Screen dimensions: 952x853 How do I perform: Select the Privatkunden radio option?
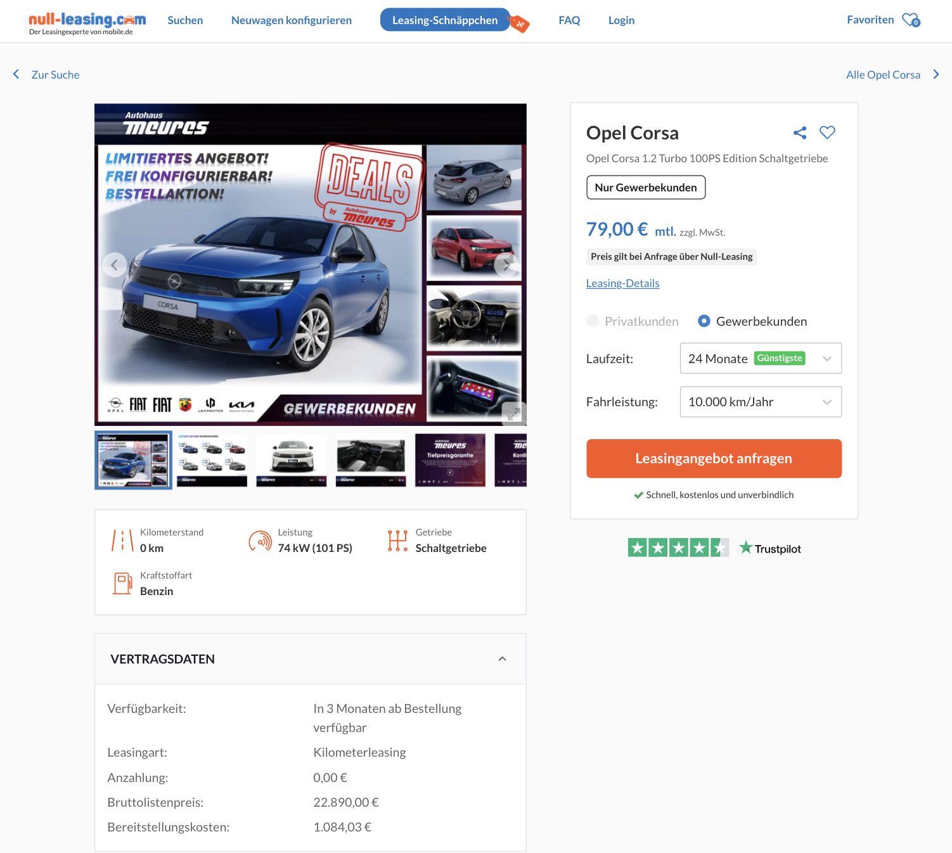coord(593,321)
